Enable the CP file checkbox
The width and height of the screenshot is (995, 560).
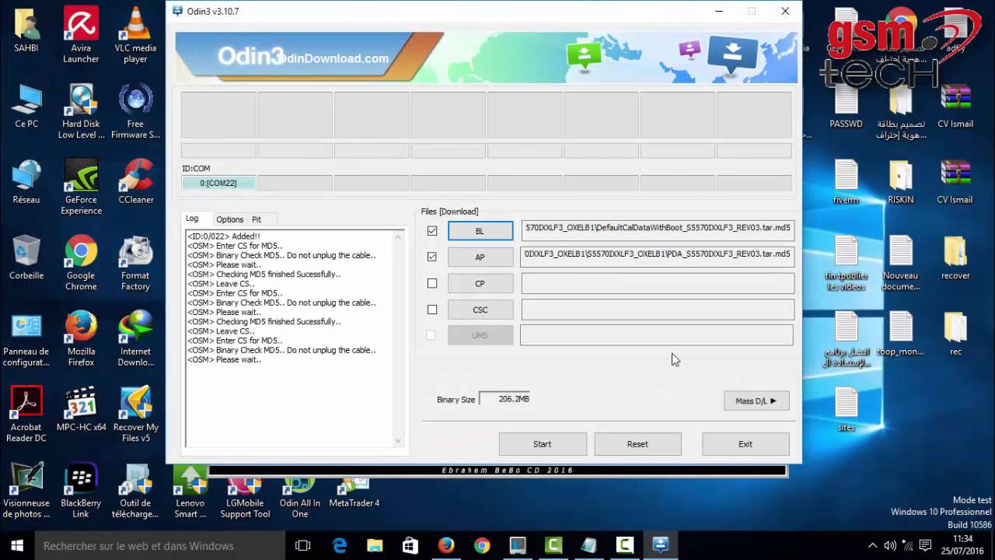pyautogui.click(x=432, y=283)
